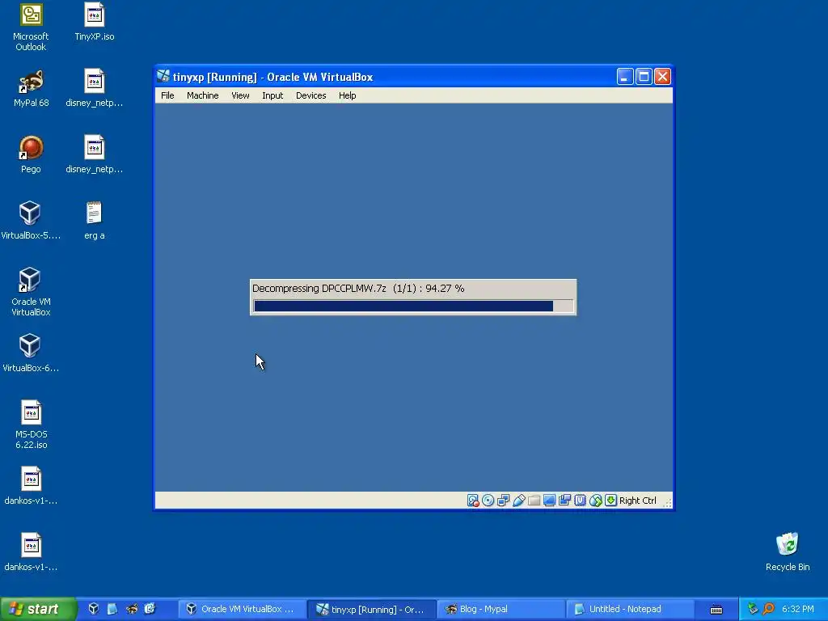828x621 pixels.
Task: Click the USB devices status icon
Action: tap(518, 501)
